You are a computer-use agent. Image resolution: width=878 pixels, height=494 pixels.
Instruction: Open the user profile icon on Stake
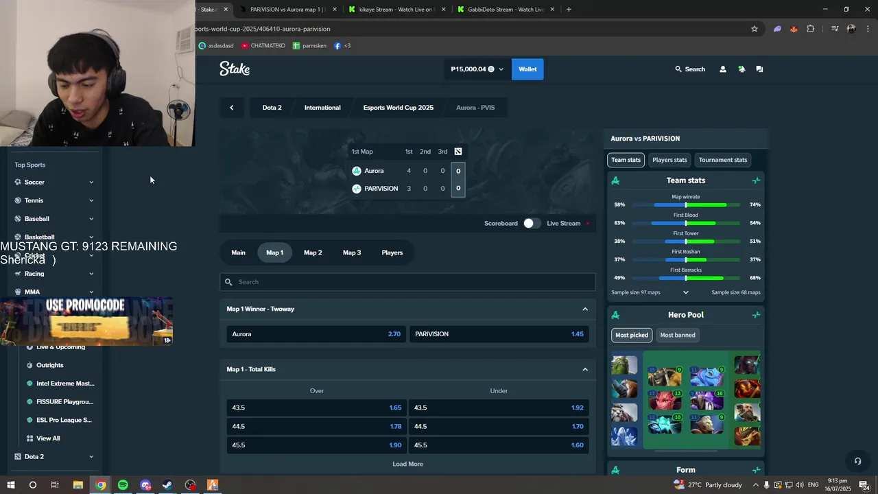[722, 69]
